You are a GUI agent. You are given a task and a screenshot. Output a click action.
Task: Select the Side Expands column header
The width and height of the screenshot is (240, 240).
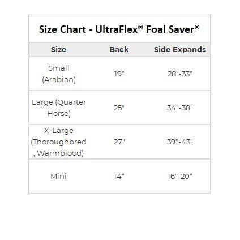179,50
